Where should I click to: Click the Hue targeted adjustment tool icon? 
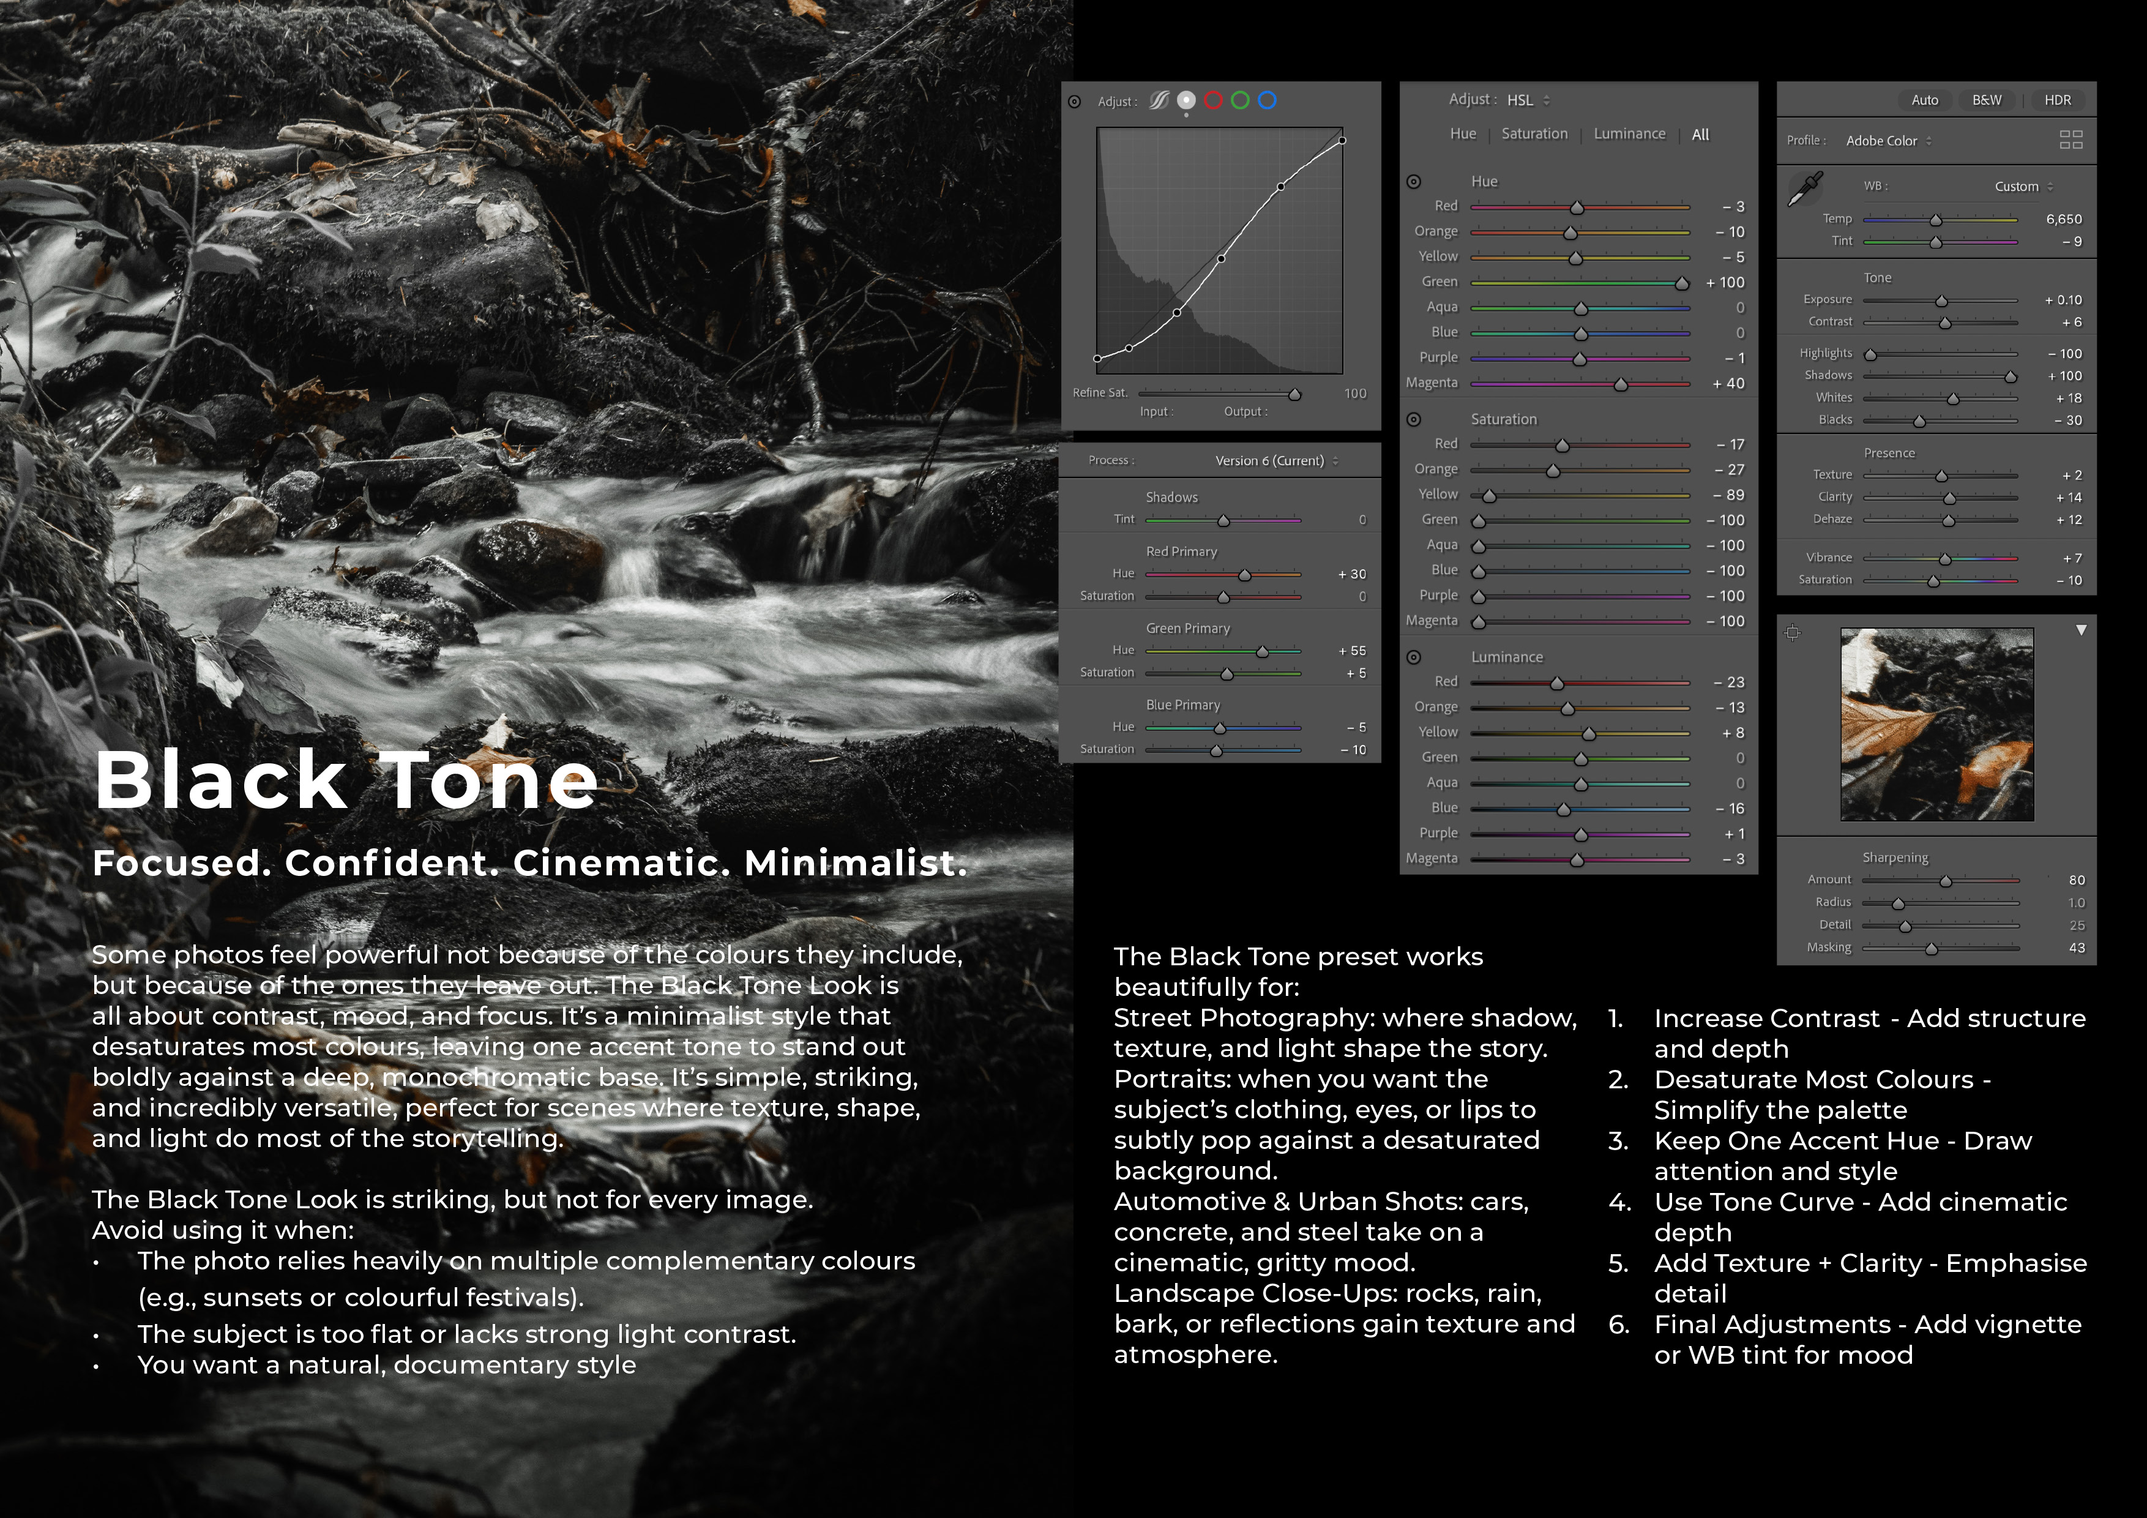click(x=1414, y=181)
